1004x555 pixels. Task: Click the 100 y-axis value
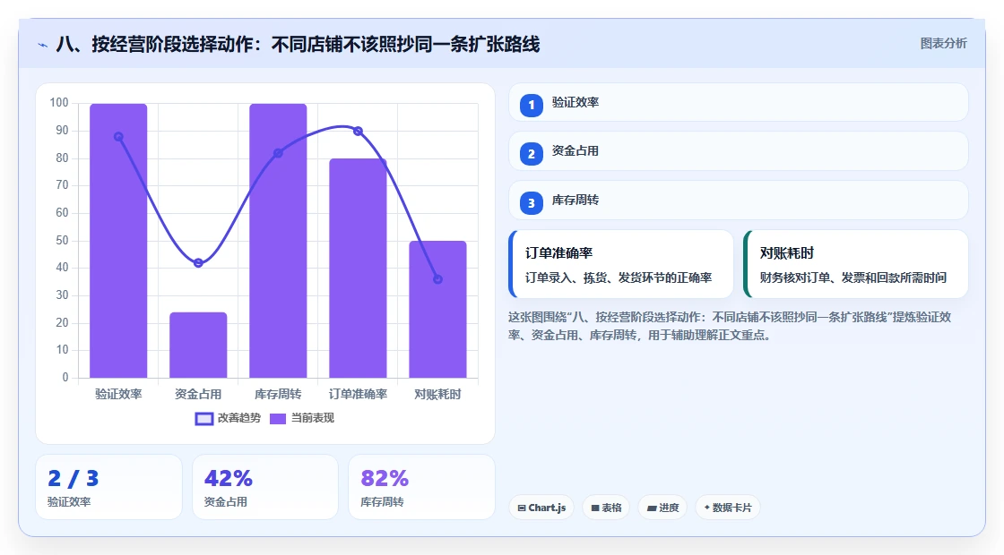[59, 103]
